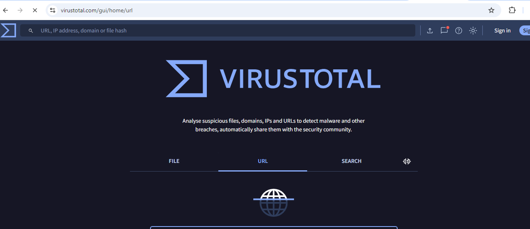Click the globe URL scan icon
530x229 pixels.
tap(273, 202)
